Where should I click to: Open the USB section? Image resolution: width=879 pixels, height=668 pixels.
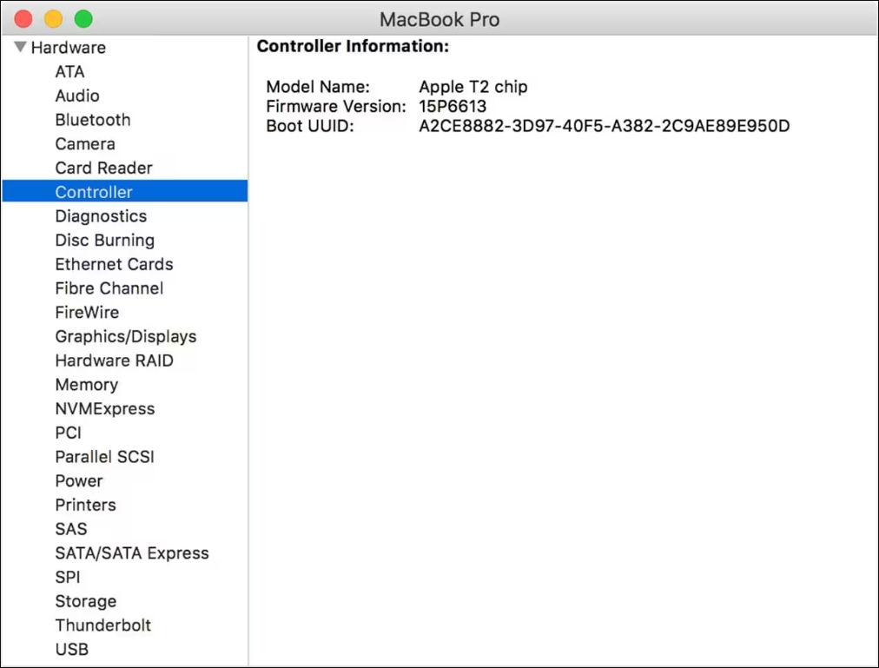(x=72, y=650)
